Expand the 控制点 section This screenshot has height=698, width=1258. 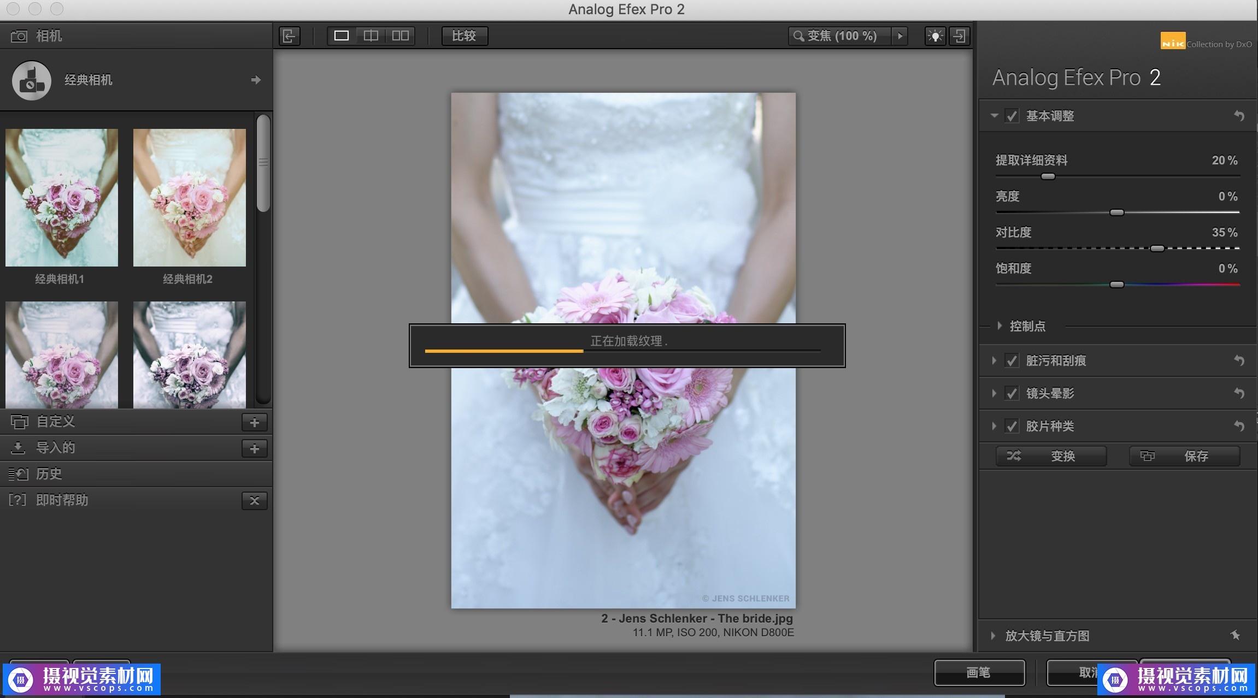coord(1000,326)
